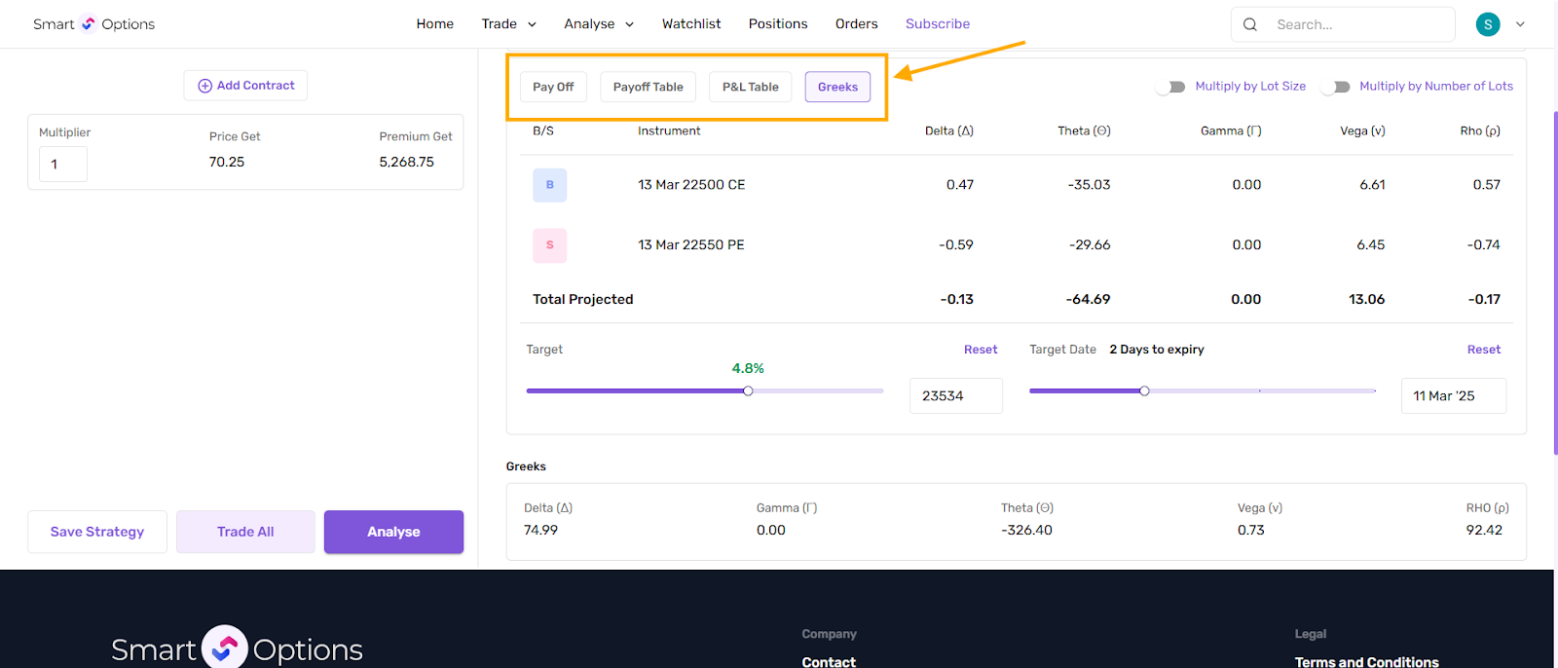The width and height of the screenshot is (1558, 668).
Task: Switch to the Payoff Table tab
Action: 648,87
